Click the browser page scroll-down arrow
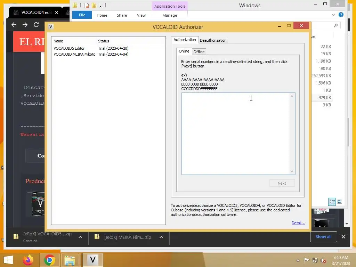This screenshot has height=267, width=356. pos(347,224)
